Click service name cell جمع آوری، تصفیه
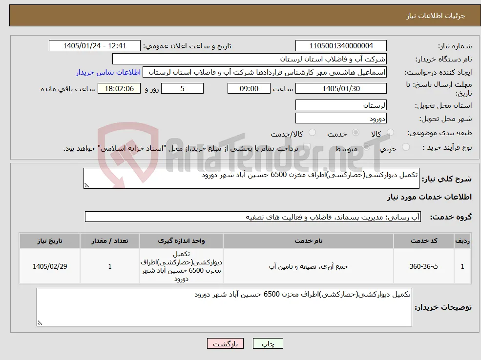 tap(308, 266)
